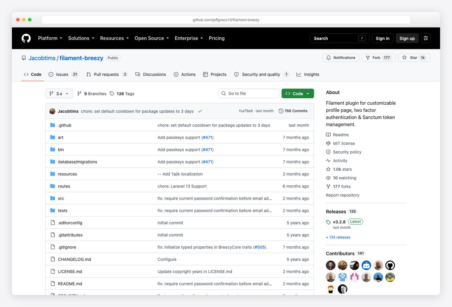Click the .github folder icon
Screen dimensions: 452x307
(53, 125)
